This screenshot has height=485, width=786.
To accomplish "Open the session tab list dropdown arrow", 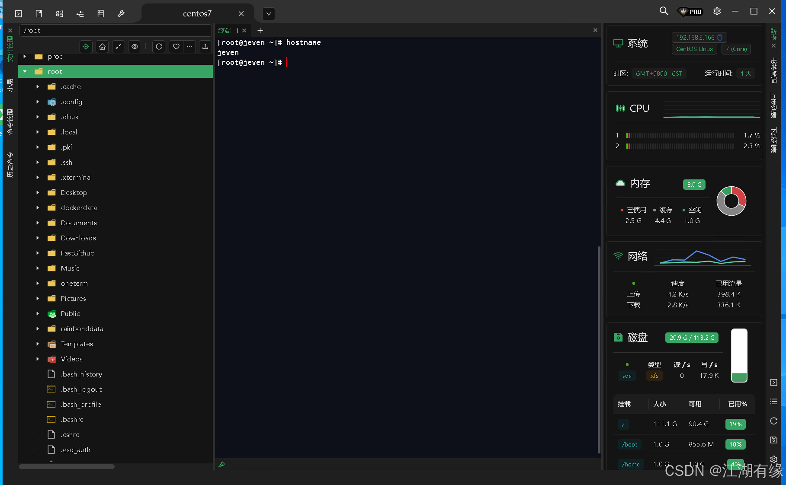I will tap(269, 14).
